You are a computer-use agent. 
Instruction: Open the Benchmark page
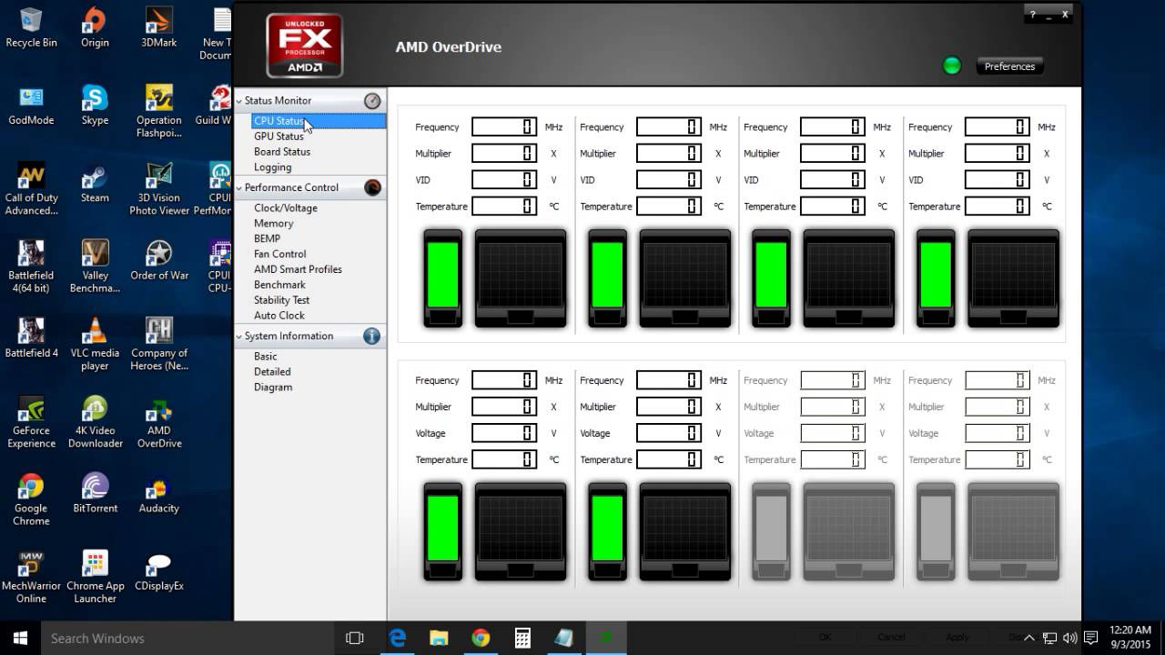coord(279,285)
